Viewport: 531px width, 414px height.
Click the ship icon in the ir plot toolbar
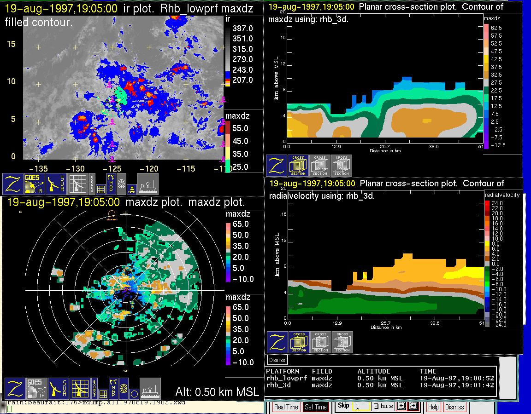pyautogui.click(x=148, y=184)
